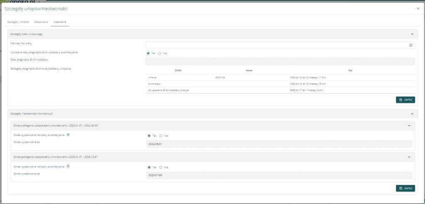Screen dimensions: 425x204
Task: Choose Nie for 2022 waiting period auto-calculation
Action: click(161, 135)
